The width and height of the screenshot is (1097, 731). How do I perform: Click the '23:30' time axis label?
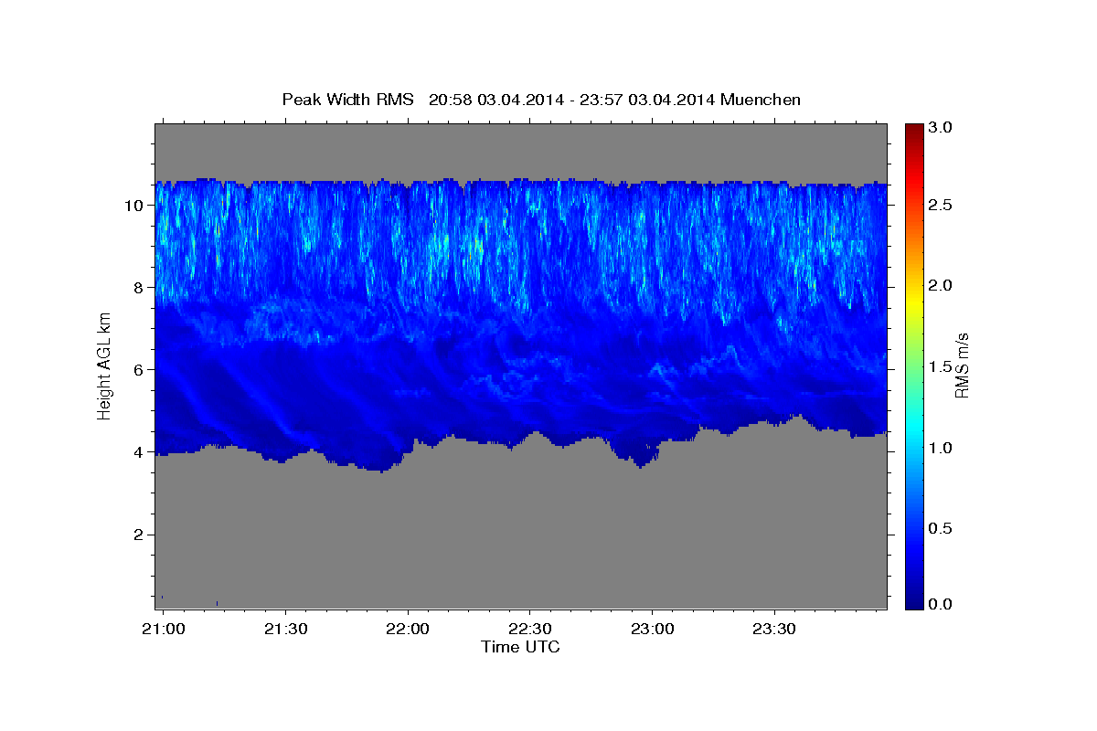(774, 630)
